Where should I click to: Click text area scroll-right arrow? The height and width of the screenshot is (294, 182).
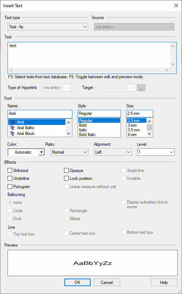(x=167, y=70)
